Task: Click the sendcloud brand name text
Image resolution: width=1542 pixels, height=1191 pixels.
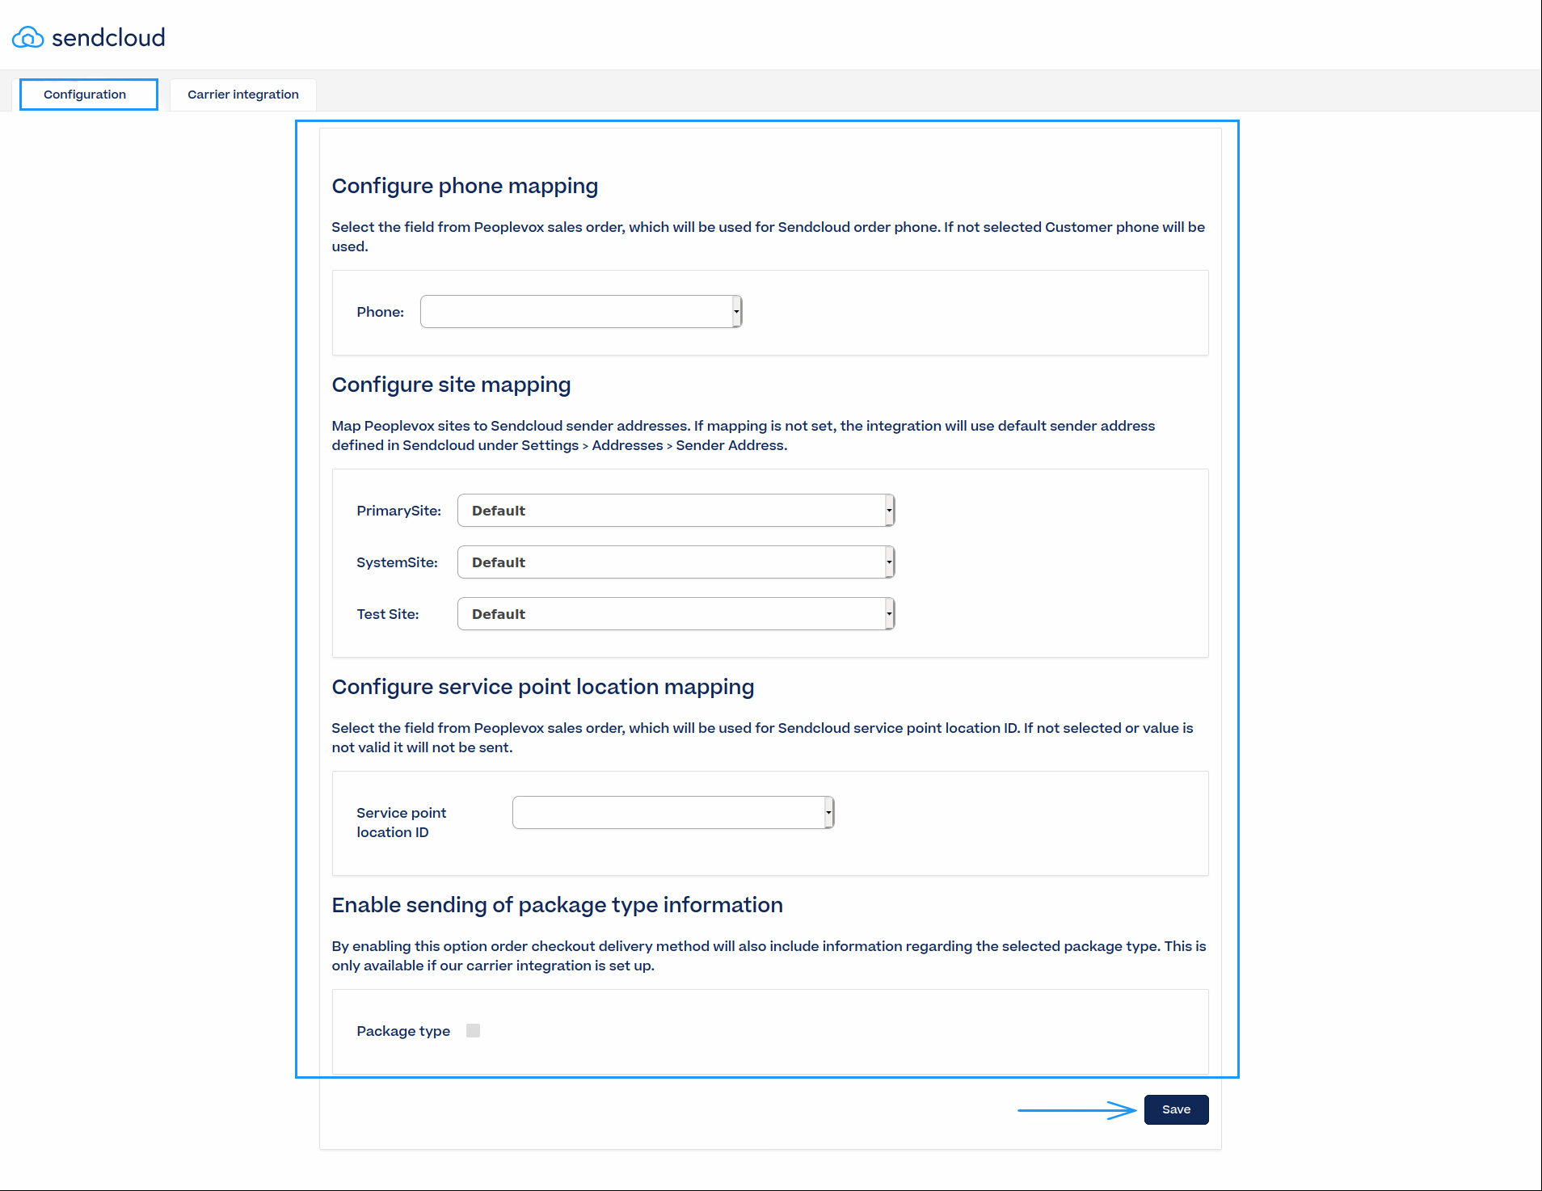Action: coord(108,37)
